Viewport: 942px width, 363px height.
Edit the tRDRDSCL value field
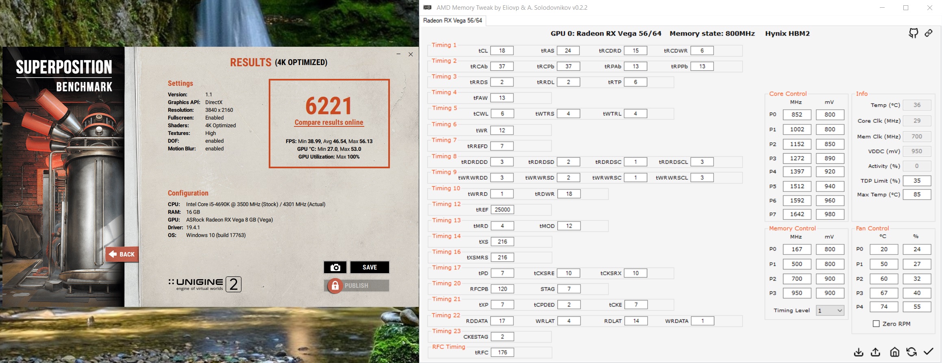(x=702, y=162)
